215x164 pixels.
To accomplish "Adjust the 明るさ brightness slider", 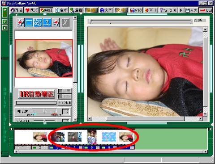I will [x=44, y=111].
